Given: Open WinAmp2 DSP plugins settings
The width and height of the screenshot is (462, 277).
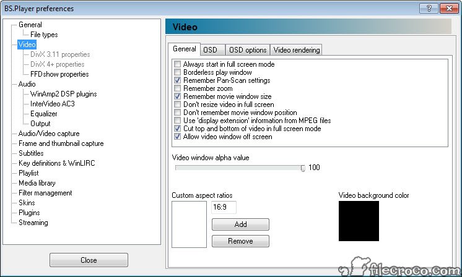Looking at the screenshot, I should (63, 94).
